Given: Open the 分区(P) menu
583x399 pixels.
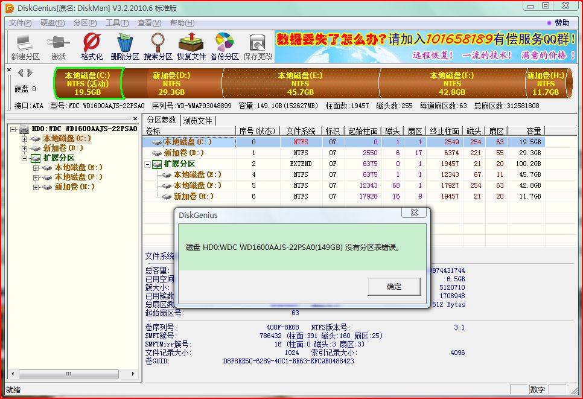Looking at the screenshot, I should (85, 23).
